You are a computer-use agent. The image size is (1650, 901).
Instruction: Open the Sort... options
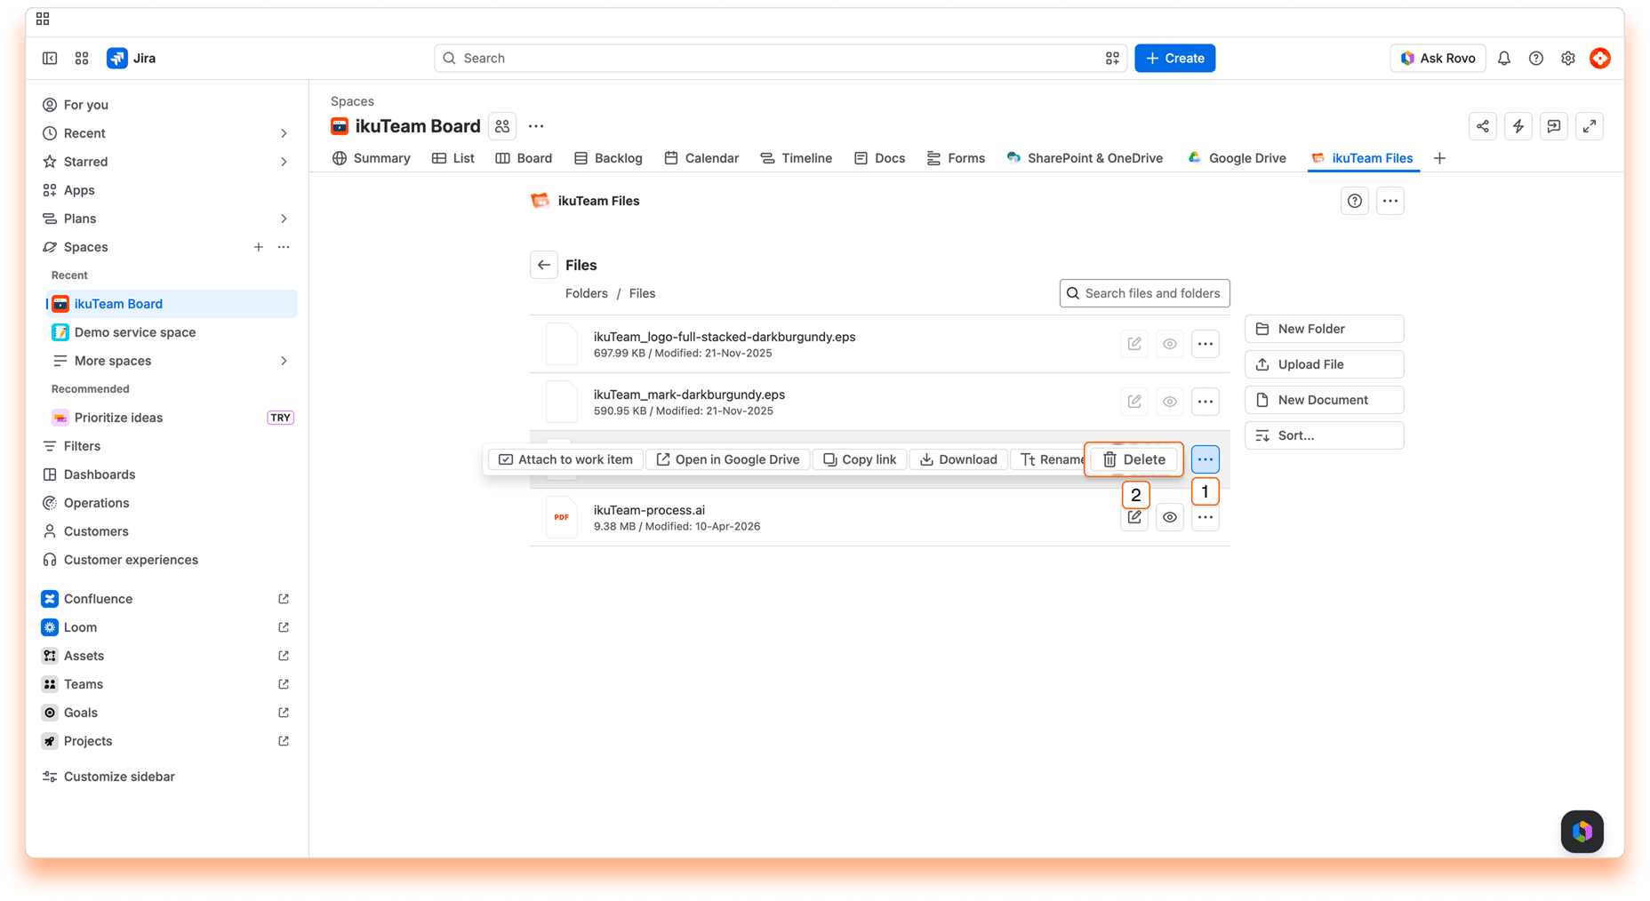[1324, 435]
